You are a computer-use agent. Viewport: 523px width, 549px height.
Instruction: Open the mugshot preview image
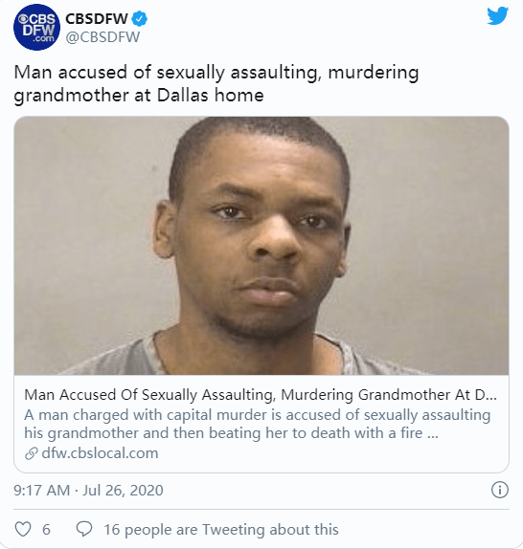[261, 246]
